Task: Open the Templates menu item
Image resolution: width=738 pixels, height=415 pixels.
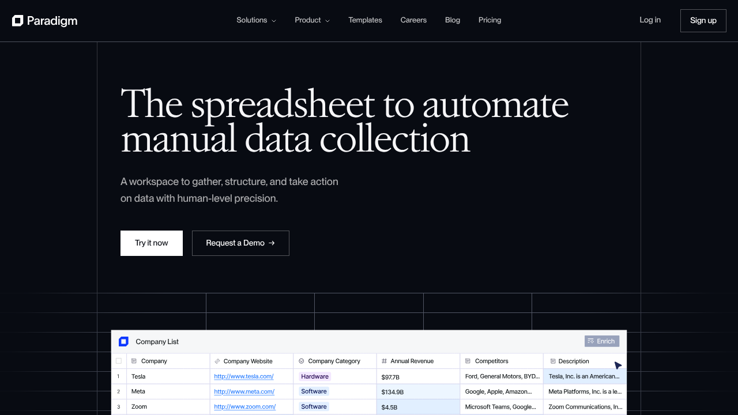Action: [x=365, y=20]
